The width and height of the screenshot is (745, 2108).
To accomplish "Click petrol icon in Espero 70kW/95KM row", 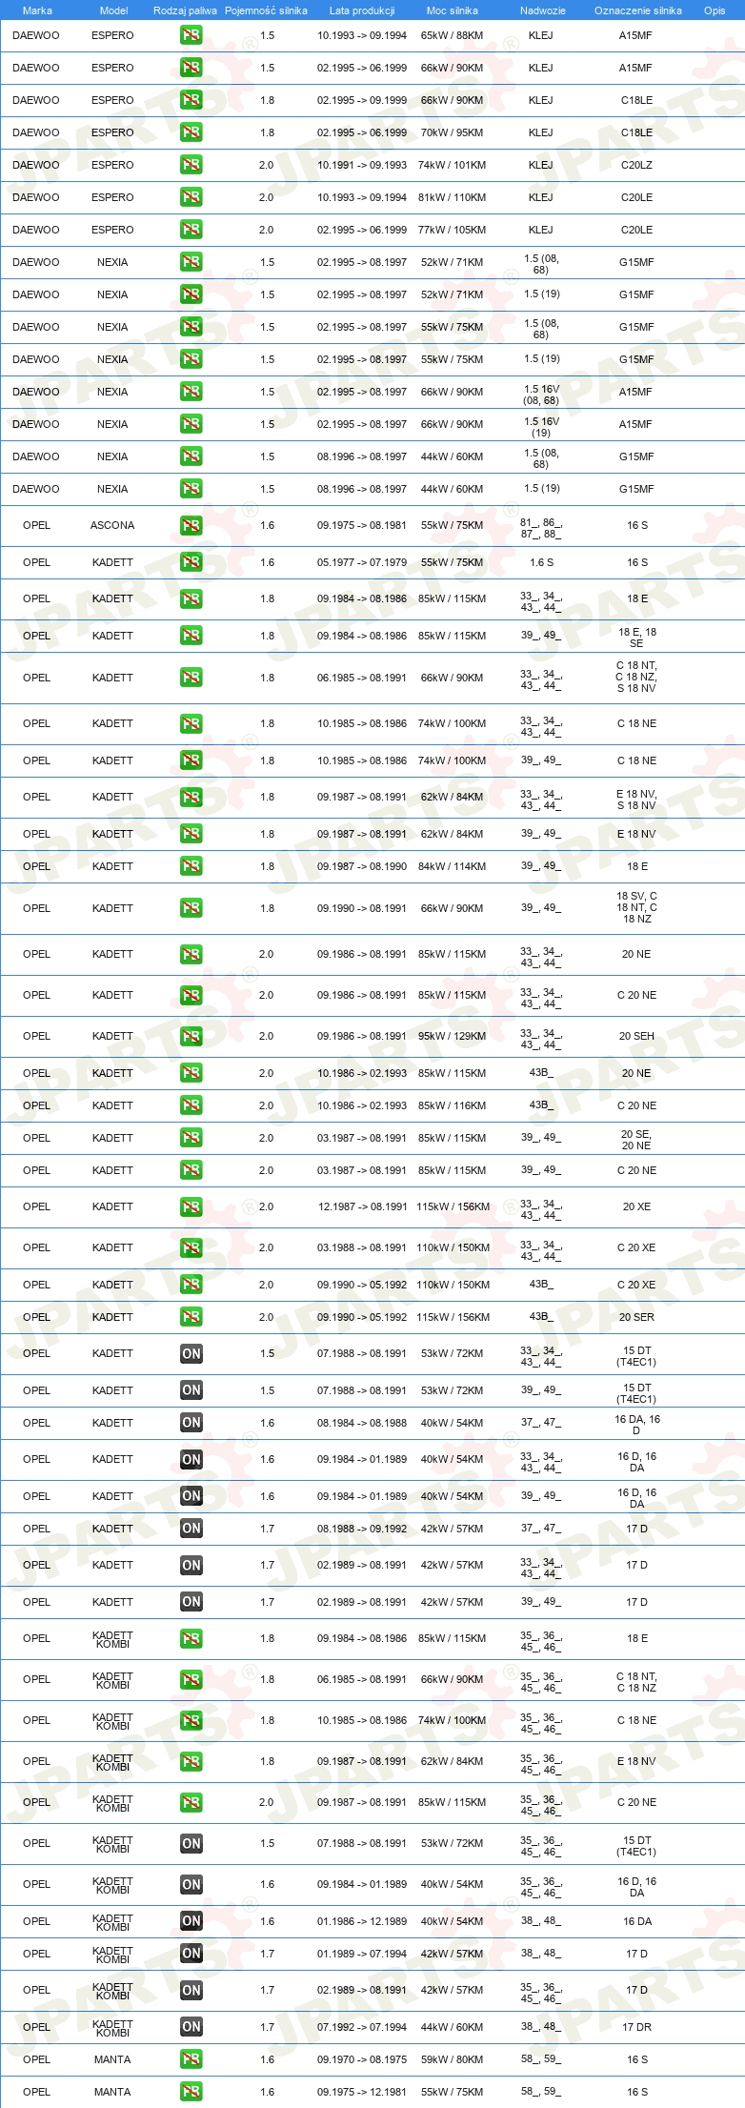I will [191, 132].
